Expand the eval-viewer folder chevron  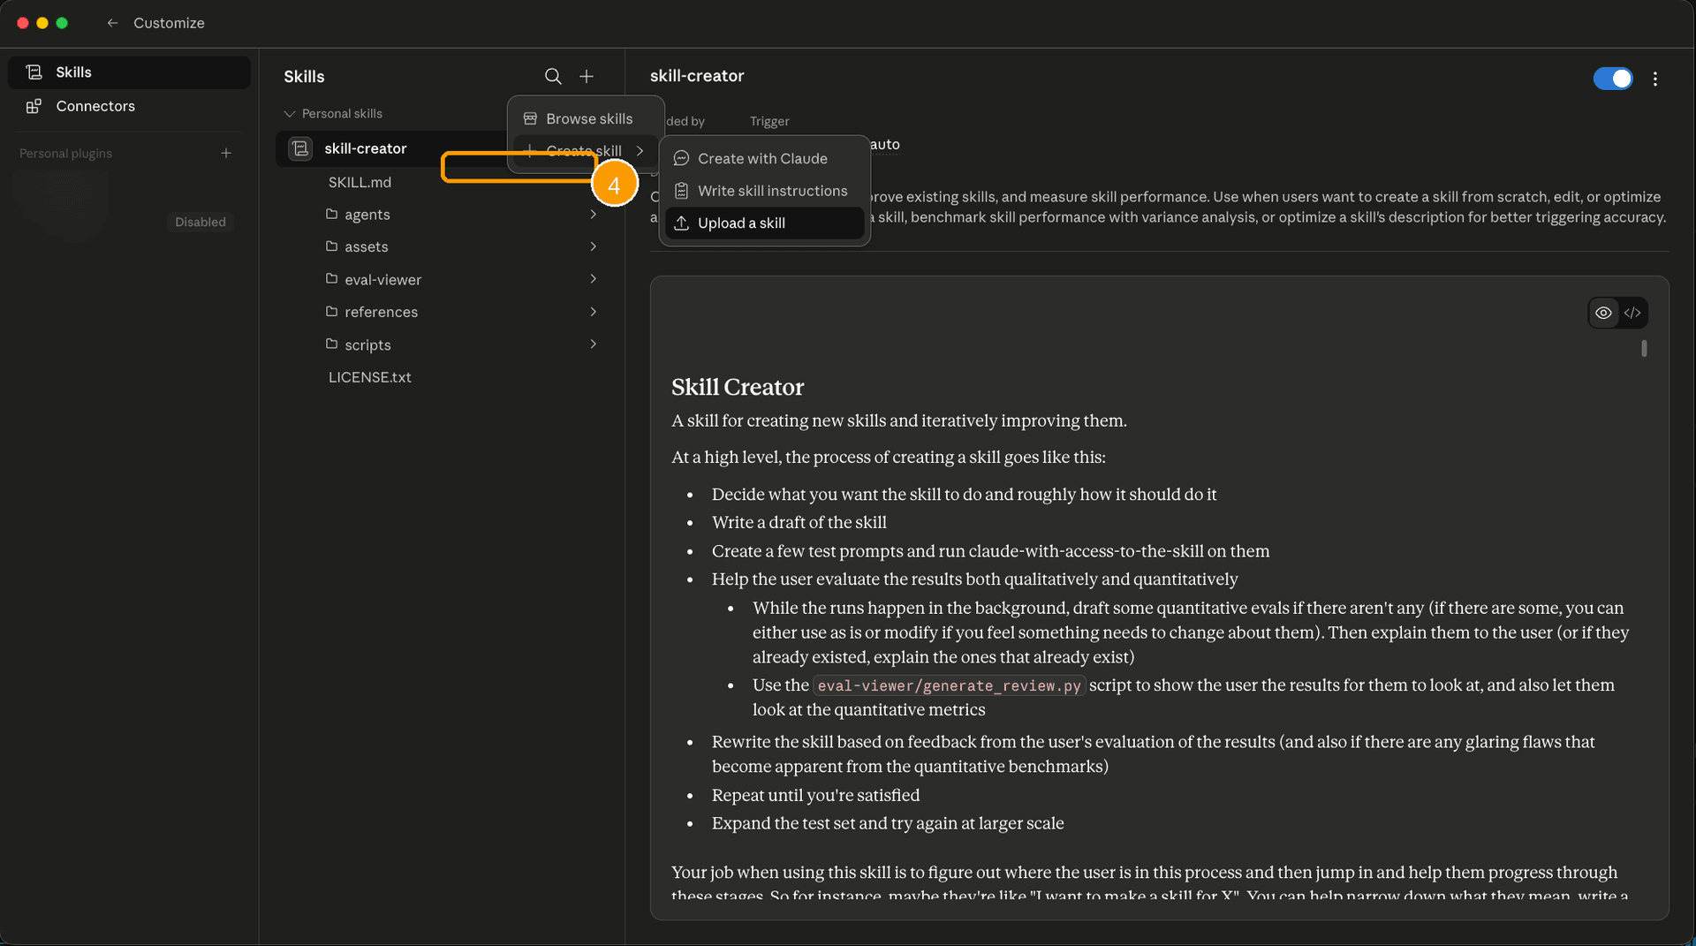593,279
